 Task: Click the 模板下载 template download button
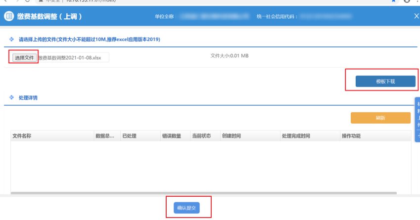(x=385, y=82)
